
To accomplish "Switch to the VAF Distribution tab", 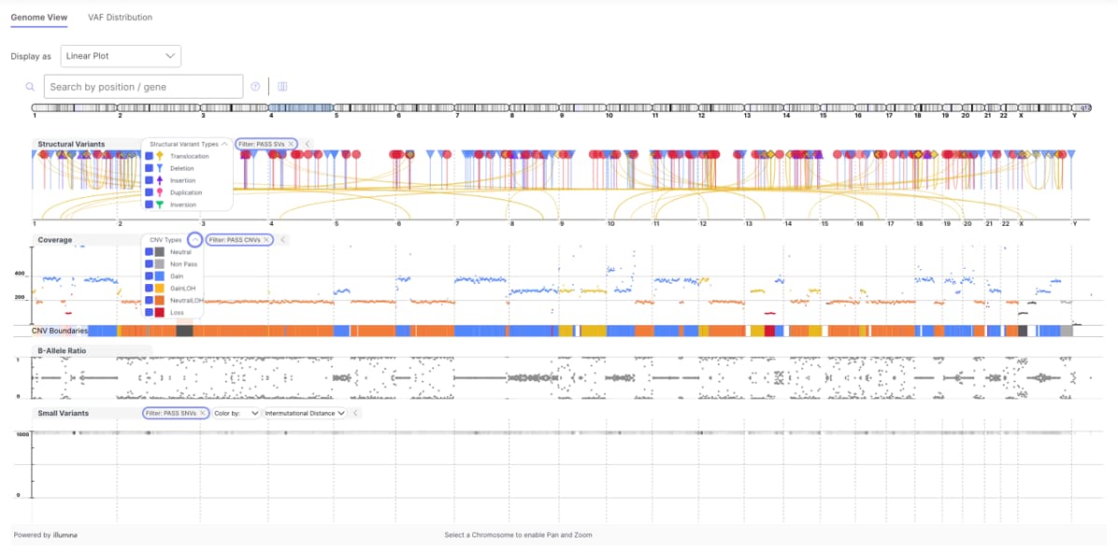I will click(120, 17).
